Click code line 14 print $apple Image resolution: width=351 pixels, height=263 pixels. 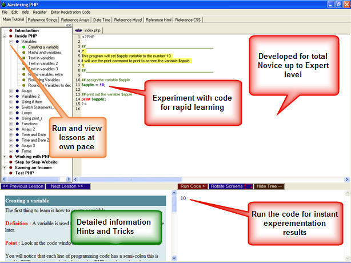tap(94, 99)
